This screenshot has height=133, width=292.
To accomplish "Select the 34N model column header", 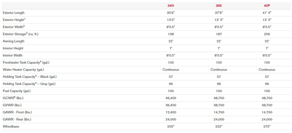I will click(171, 5).
